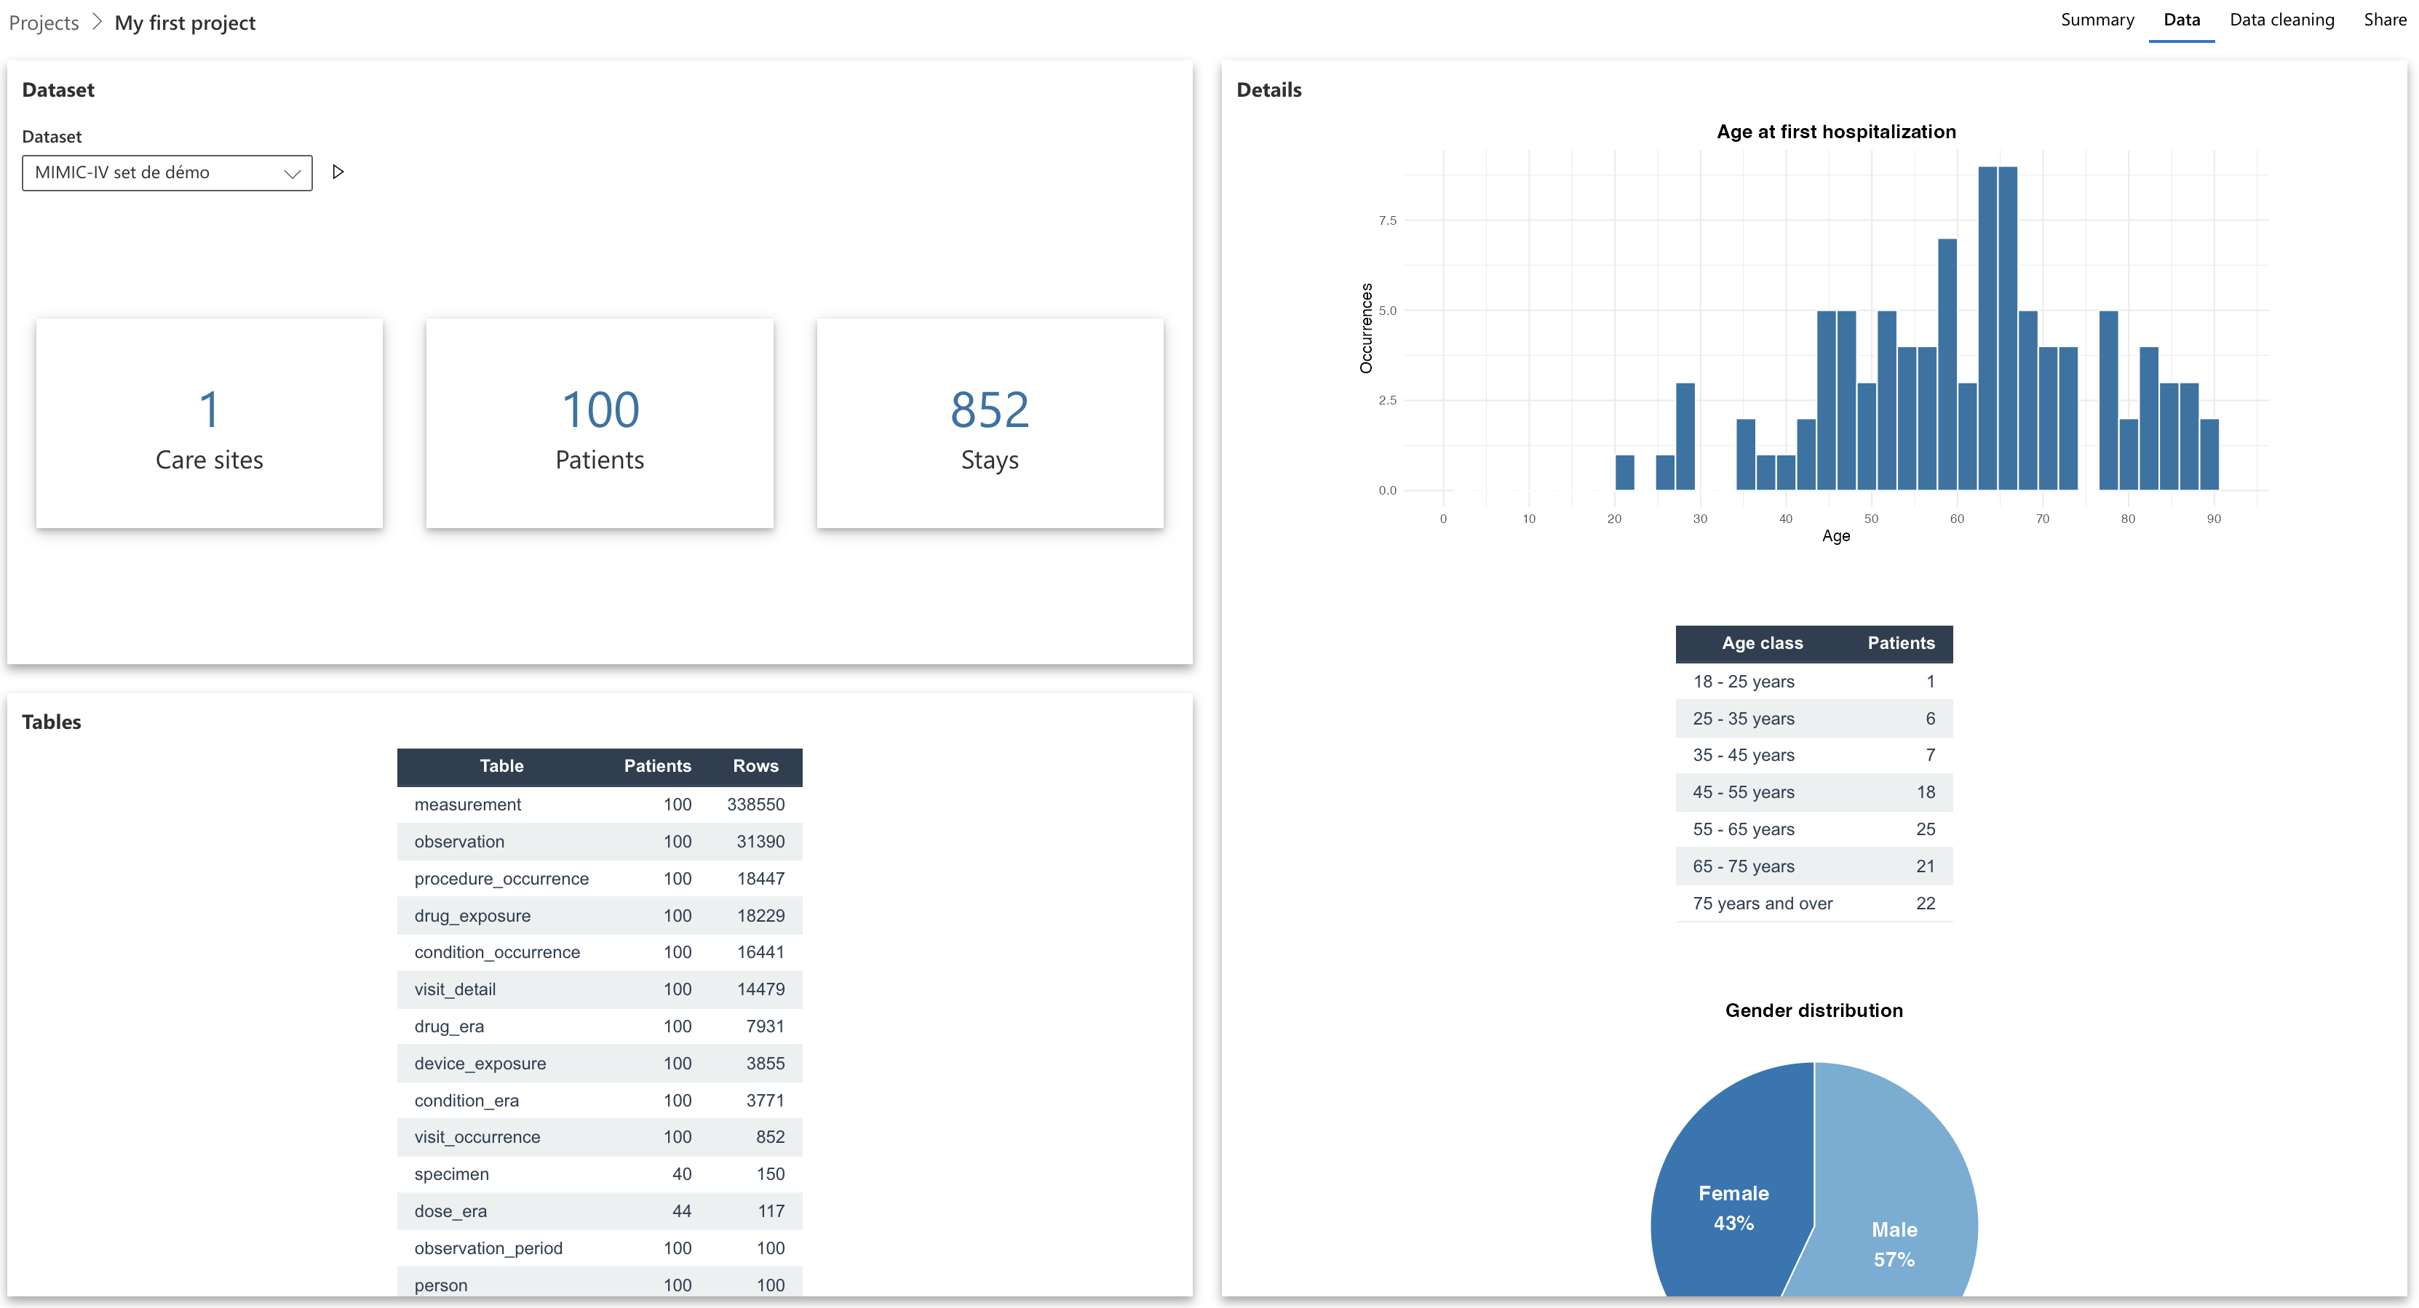
Task: Switch to the Data tab
Action: point(2182,20)
